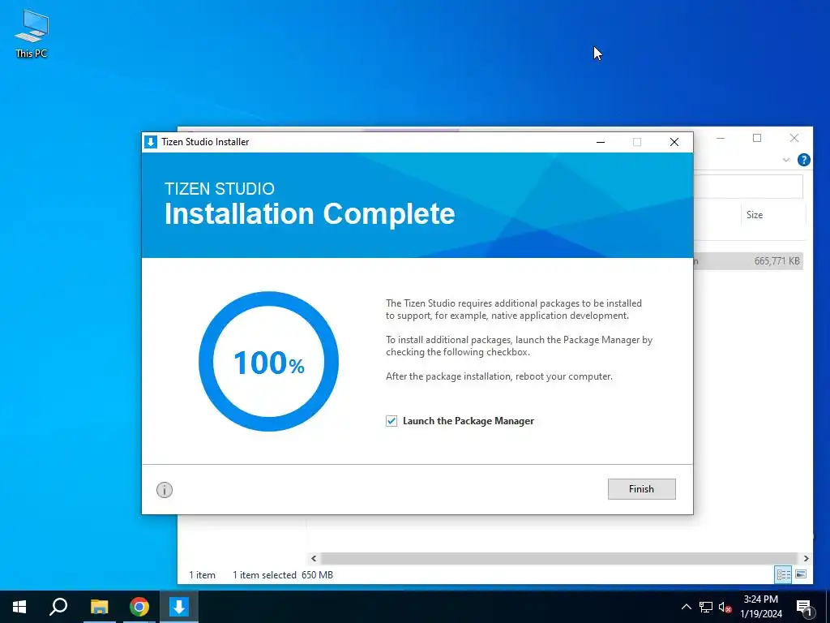The image size is (830, 623).
Task: Open the installer info icon
Action: pyautogui.click(x=165, y=490)
